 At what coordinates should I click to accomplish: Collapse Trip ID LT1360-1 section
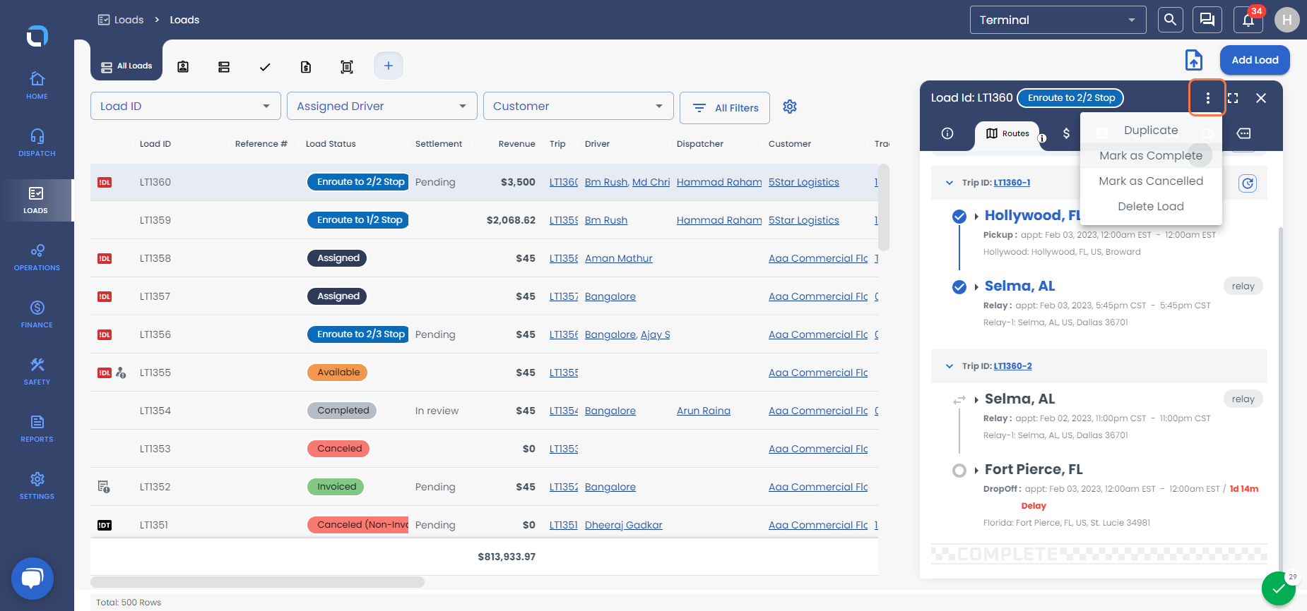(950, 183)
